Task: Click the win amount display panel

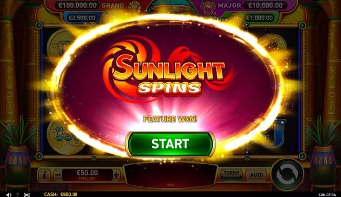Action: [x=170, y=175]
